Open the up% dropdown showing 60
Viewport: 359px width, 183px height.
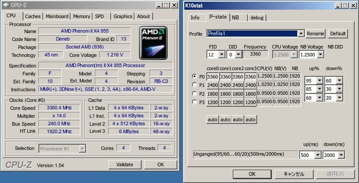tap(319, 98)
